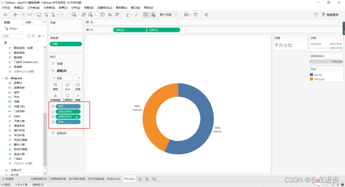
Task: Click the meituan orange legend swatch
Action: [x=311, y=79]
